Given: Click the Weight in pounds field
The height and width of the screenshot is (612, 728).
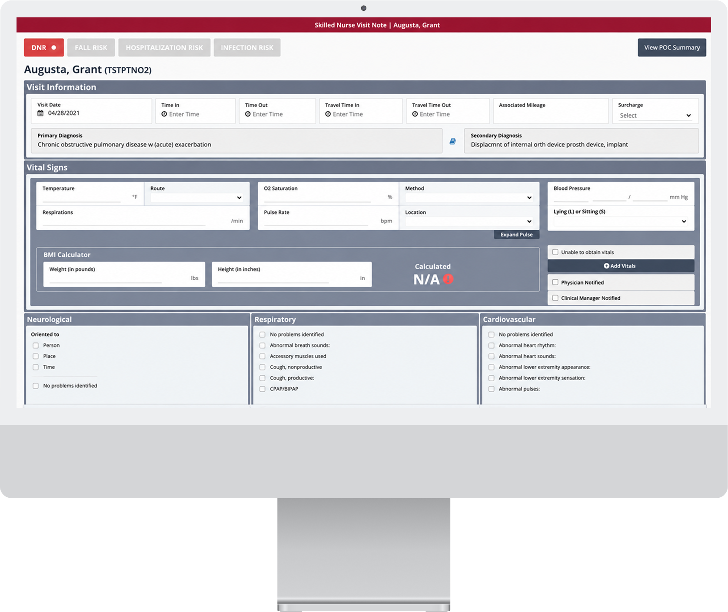Looking at the screenshot, I should [106, 278].
